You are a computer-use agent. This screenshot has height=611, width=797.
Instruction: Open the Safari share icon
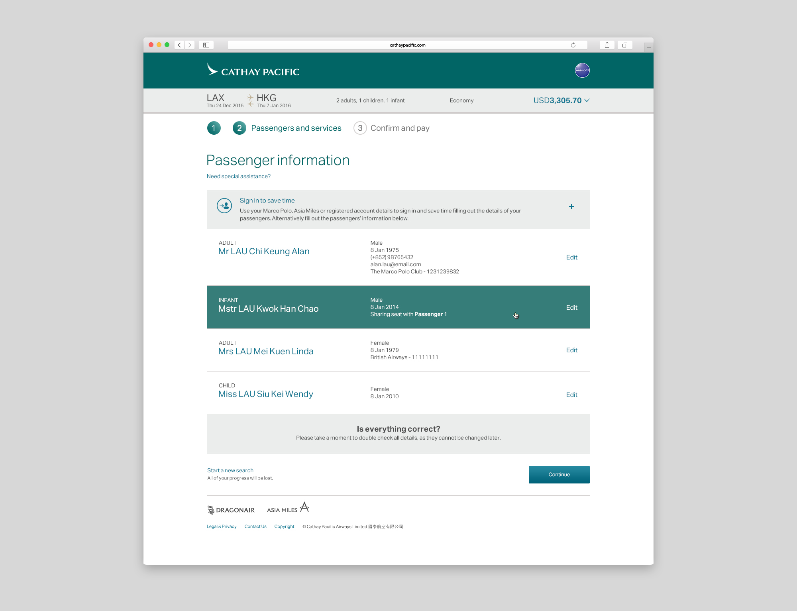click(x=607, y=45)
